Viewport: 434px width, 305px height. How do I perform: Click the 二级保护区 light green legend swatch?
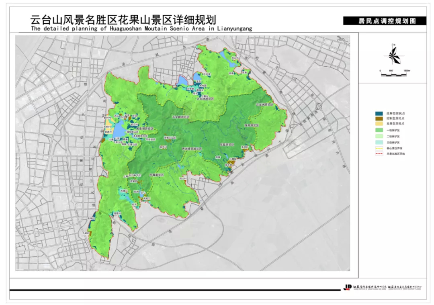pos(379,136)
